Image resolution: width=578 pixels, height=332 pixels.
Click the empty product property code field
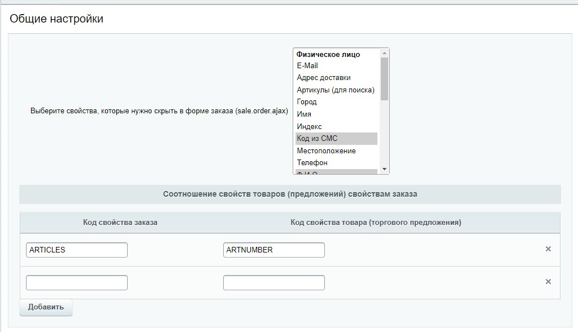(273, 282)
